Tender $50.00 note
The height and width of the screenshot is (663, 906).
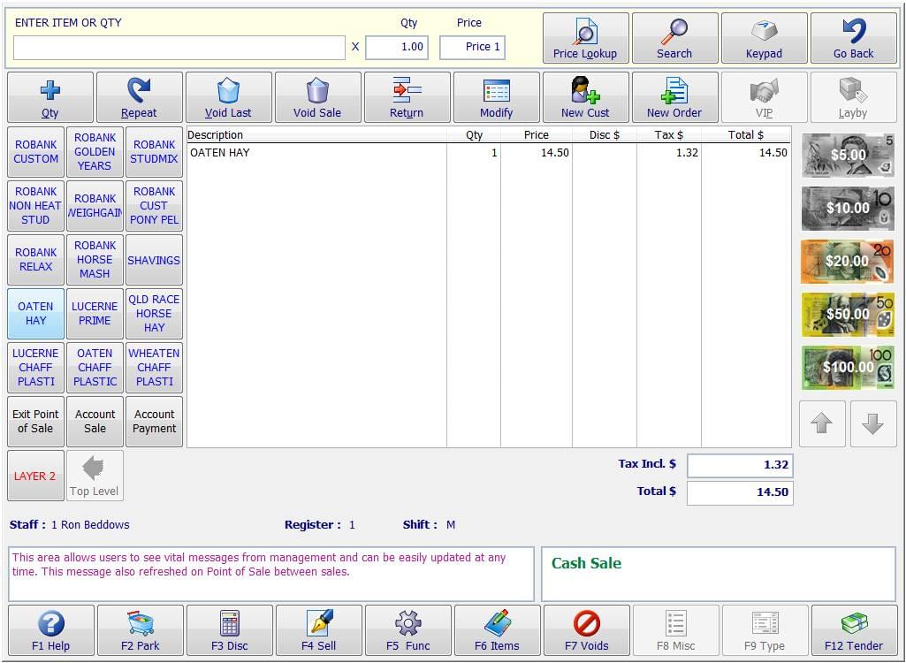click(846, 315)
